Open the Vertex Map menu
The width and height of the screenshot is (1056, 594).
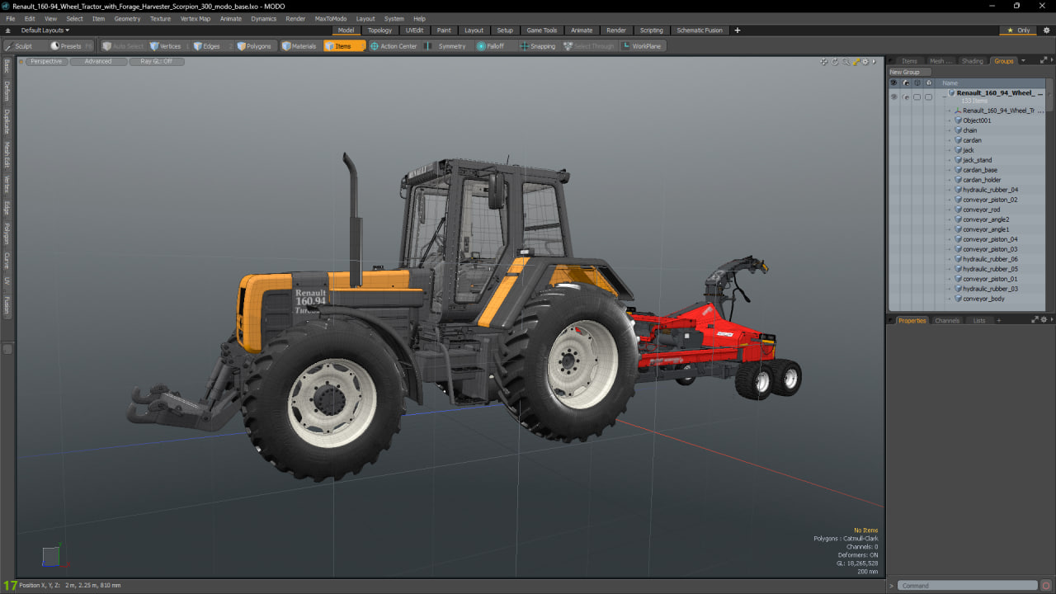point(196,18)
